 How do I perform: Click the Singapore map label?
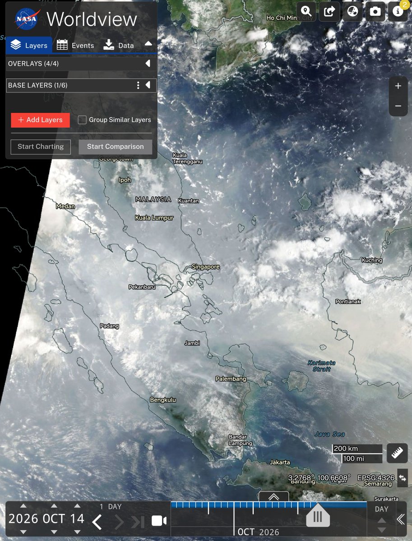[206, 267]
